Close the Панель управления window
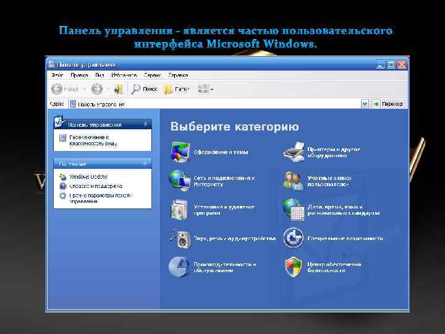 pos(402,64)
